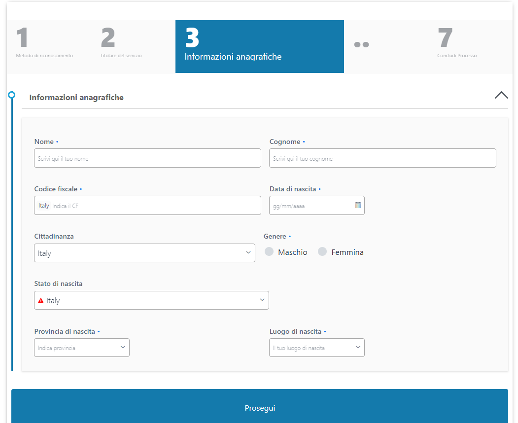Click the Cittadinanza label
Image resolution: width=518 pixels, height=423 pixels.
tap(54, 236)
